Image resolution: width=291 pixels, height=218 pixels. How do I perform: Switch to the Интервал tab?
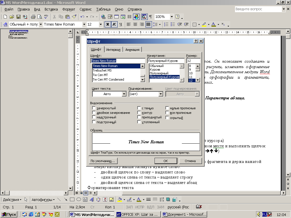click(x=113, y=50)
